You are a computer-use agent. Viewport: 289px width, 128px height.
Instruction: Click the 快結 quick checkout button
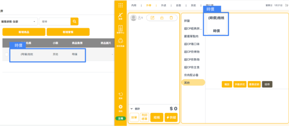(171, 117)
